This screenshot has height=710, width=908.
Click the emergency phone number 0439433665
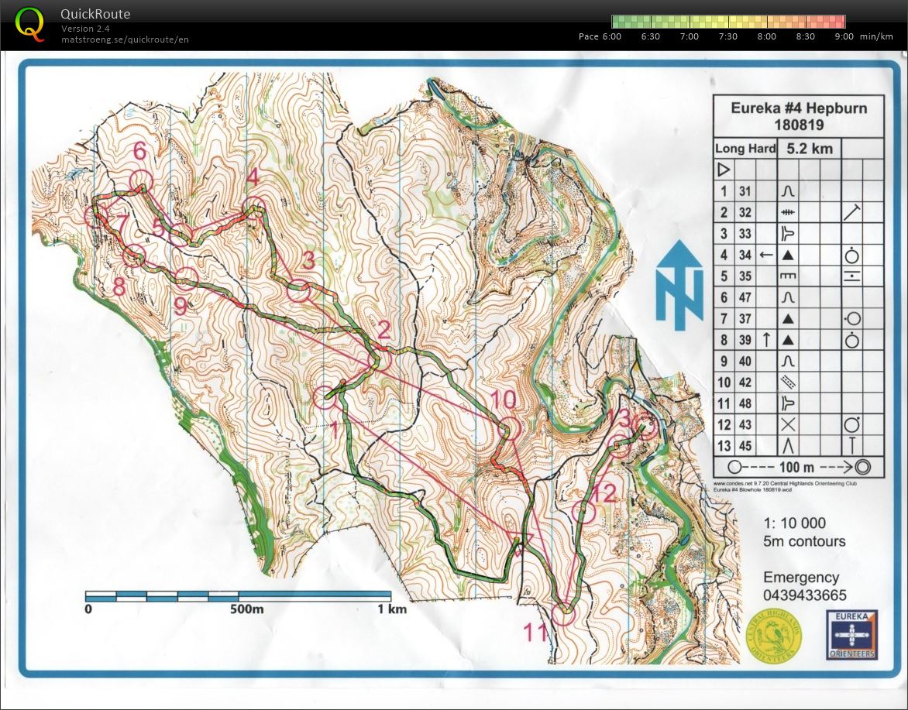pos(804,595)
